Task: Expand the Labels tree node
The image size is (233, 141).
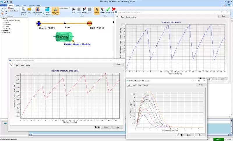Action: [x=4, y=23]
